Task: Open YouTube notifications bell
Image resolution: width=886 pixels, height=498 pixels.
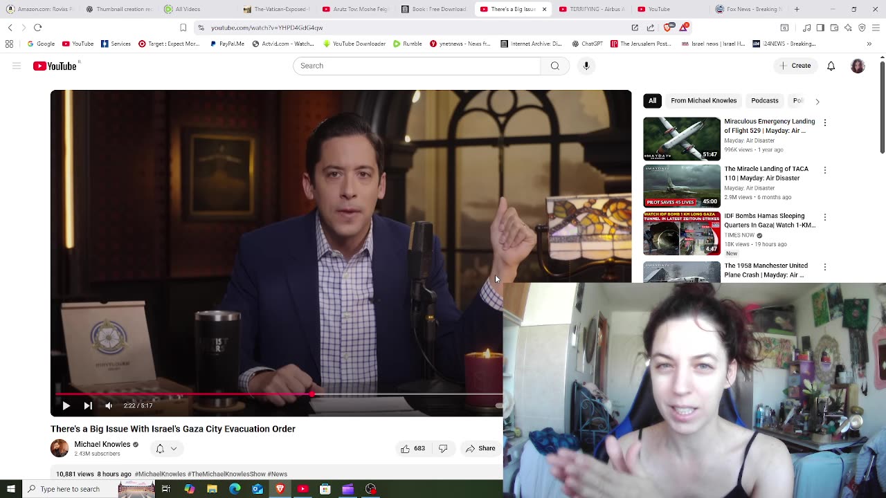Action: (x=831, y=66)
